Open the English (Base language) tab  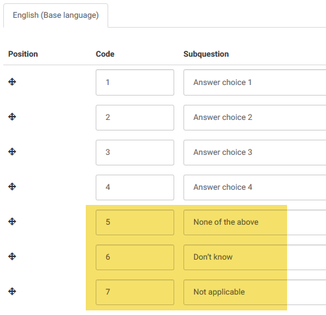55,15
